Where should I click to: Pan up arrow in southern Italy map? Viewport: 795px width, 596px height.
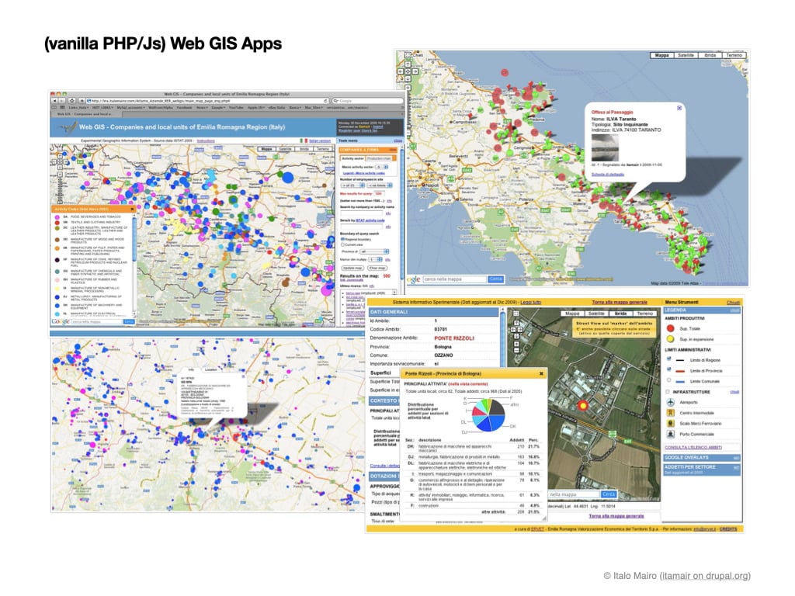coord(407,64)
